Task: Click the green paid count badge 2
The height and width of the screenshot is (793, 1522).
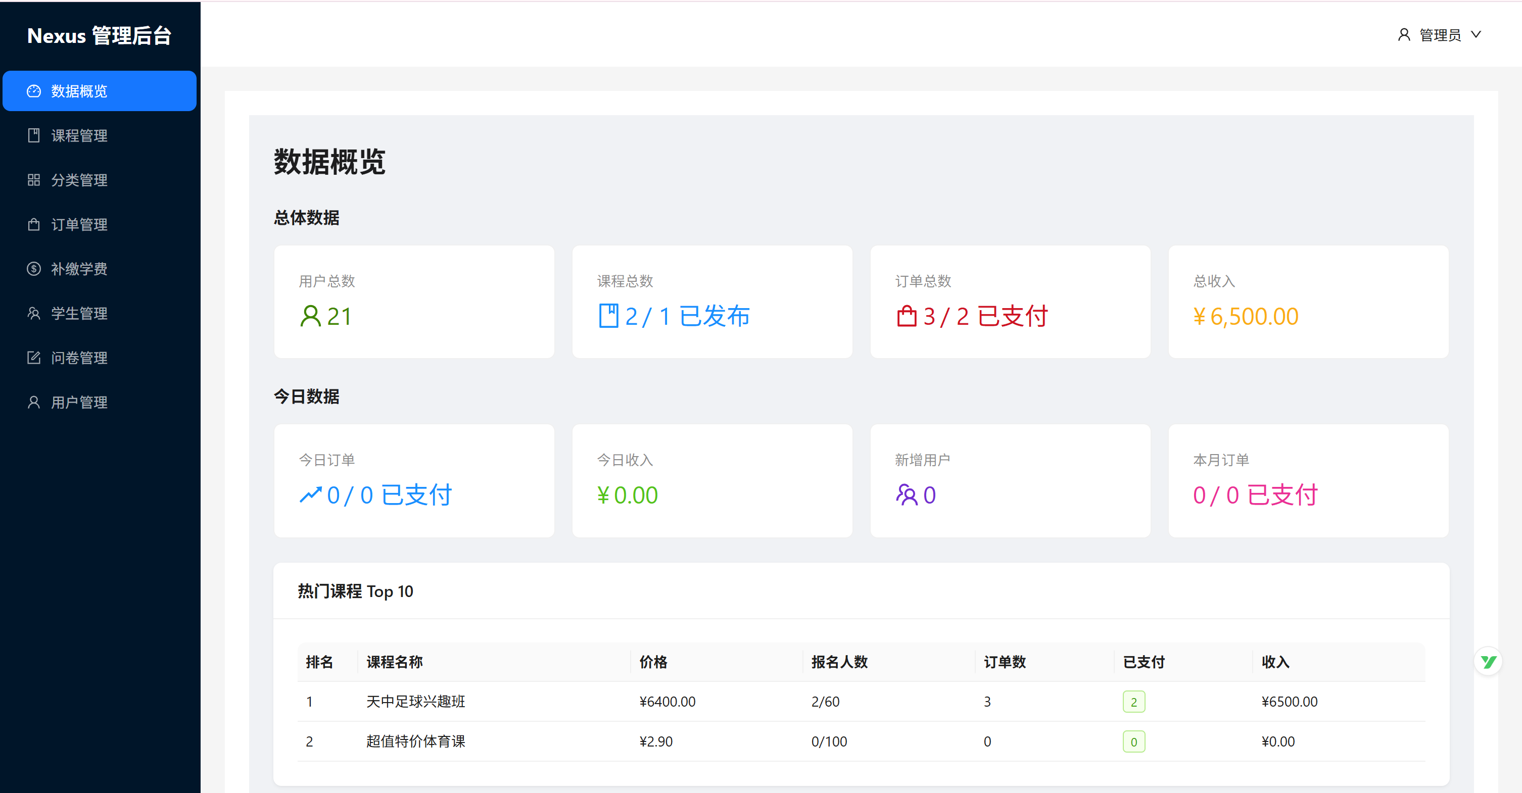Action: [1133, 702]
